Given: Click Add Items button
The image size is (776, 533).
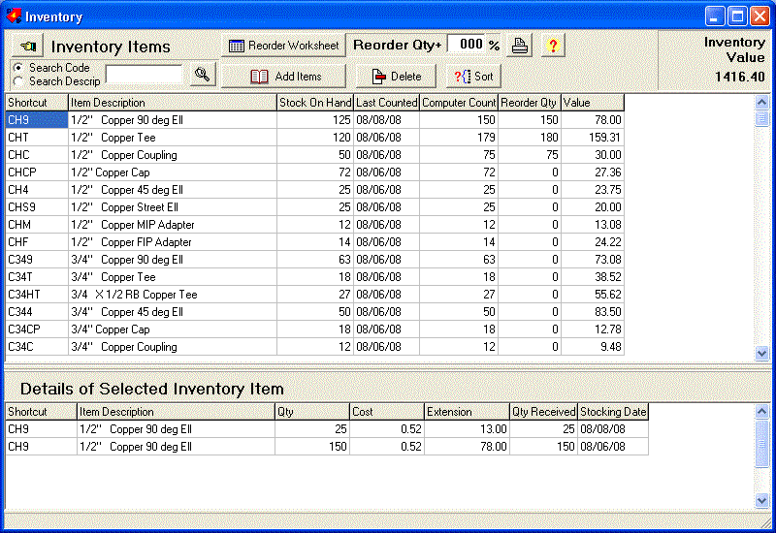Looking at the screenshot, I should 284,77.
